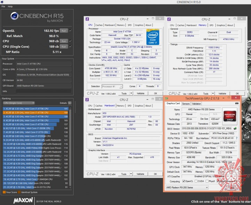Image resolution: width=251 pixels, height=205 pixels.
Task: Click Validate in CPU-Z CPU window
Action: 140,93
